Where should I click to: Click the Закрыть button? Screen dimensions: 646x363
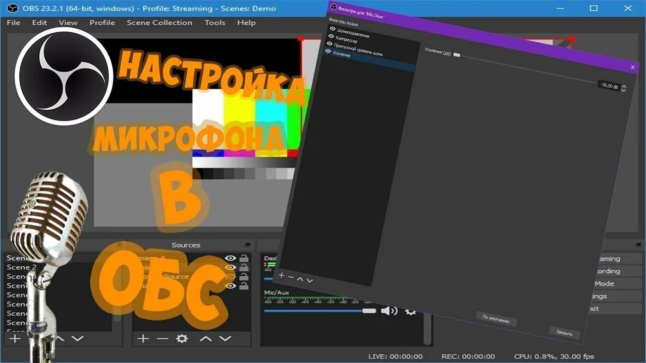tap(564, 332)
